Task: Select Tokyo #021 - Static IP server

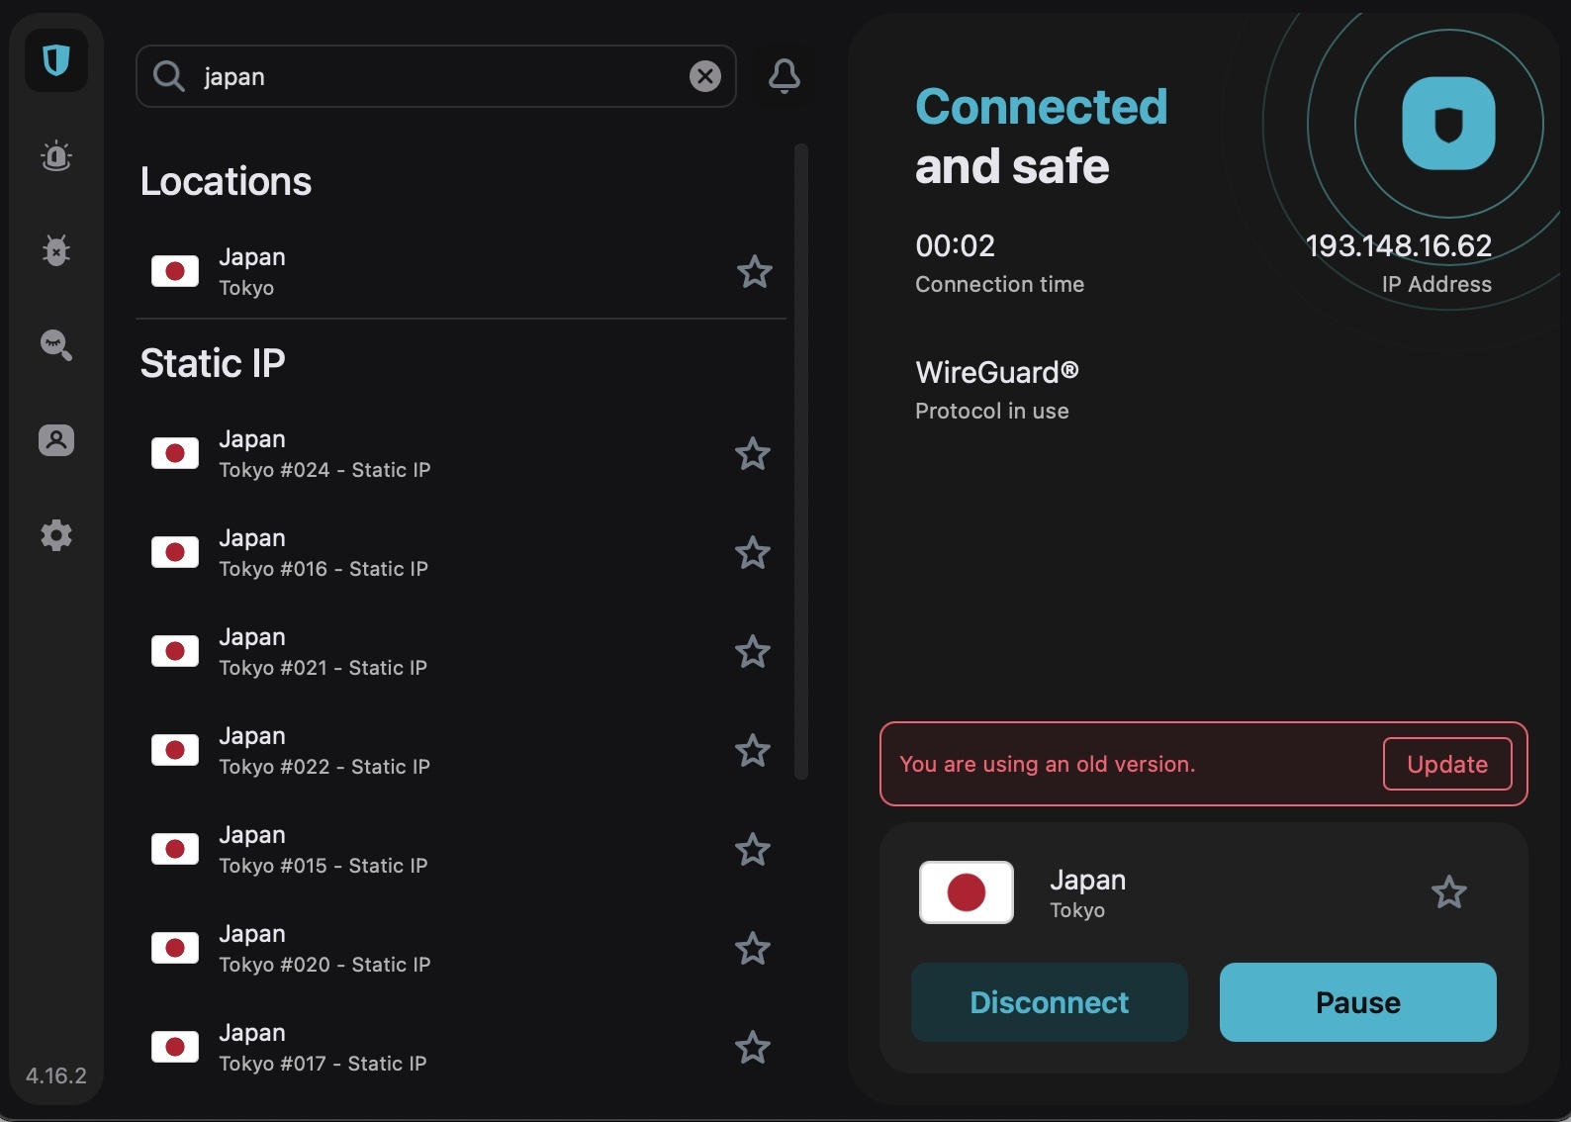Action: [x=461, y=652]
